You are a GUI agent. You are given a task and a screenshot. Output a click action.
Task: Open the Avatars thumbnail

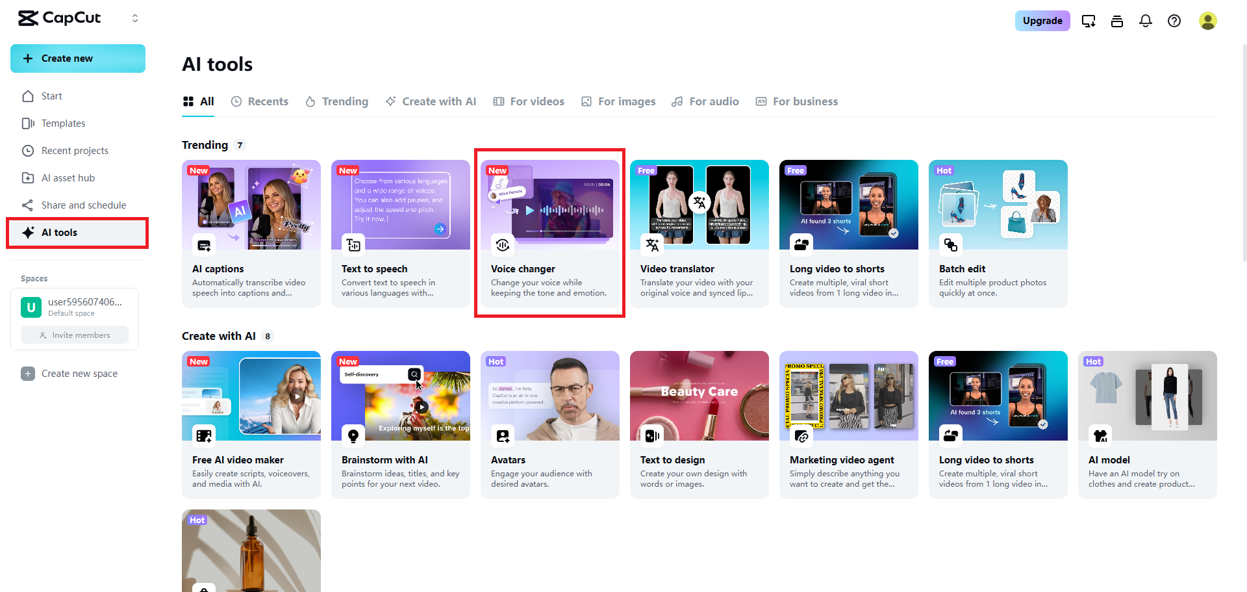[x=550, y=396]
